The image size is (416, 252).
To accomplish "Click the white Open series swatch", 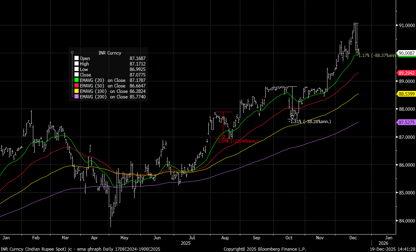I will tap(77, 59).
